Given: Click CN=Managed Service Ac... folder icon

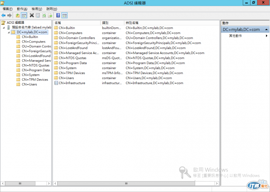Looking at the screenshot, I should (56, 53).
